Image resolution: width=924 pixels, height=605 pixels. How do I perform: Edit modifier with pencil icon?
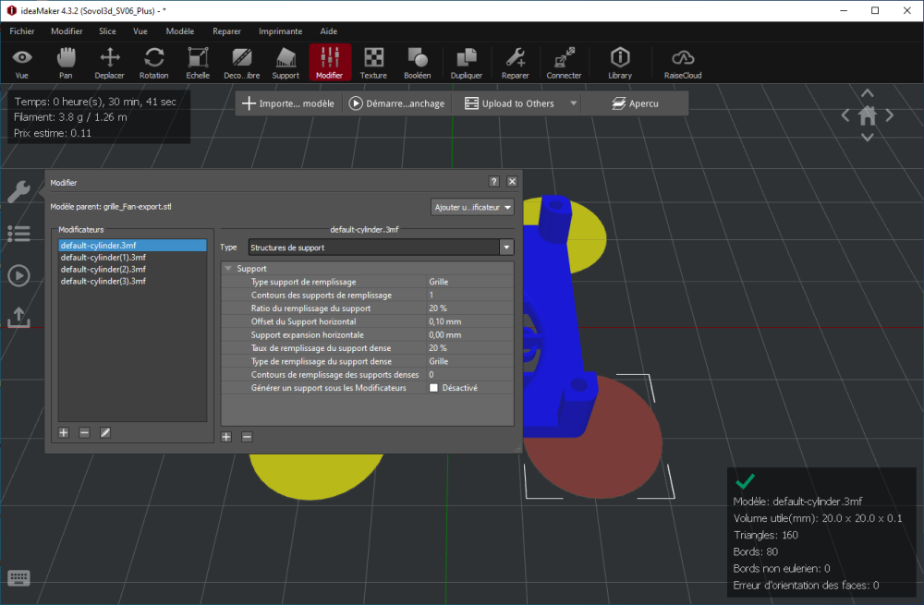coord(105,433)
